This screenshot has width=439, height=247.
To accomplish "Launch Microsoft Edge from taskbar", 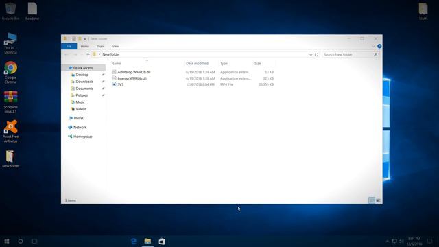I will pyautogui.click(x=134, y=241).
